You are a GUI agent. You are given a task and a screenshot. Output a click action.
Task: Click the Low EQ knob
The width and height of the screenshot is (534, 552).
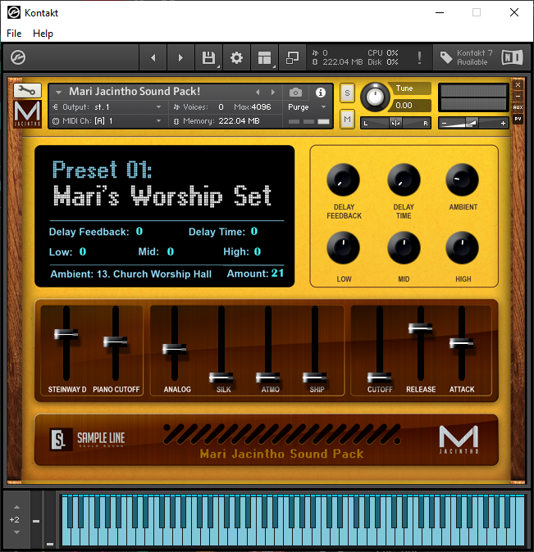coord(343,247)
